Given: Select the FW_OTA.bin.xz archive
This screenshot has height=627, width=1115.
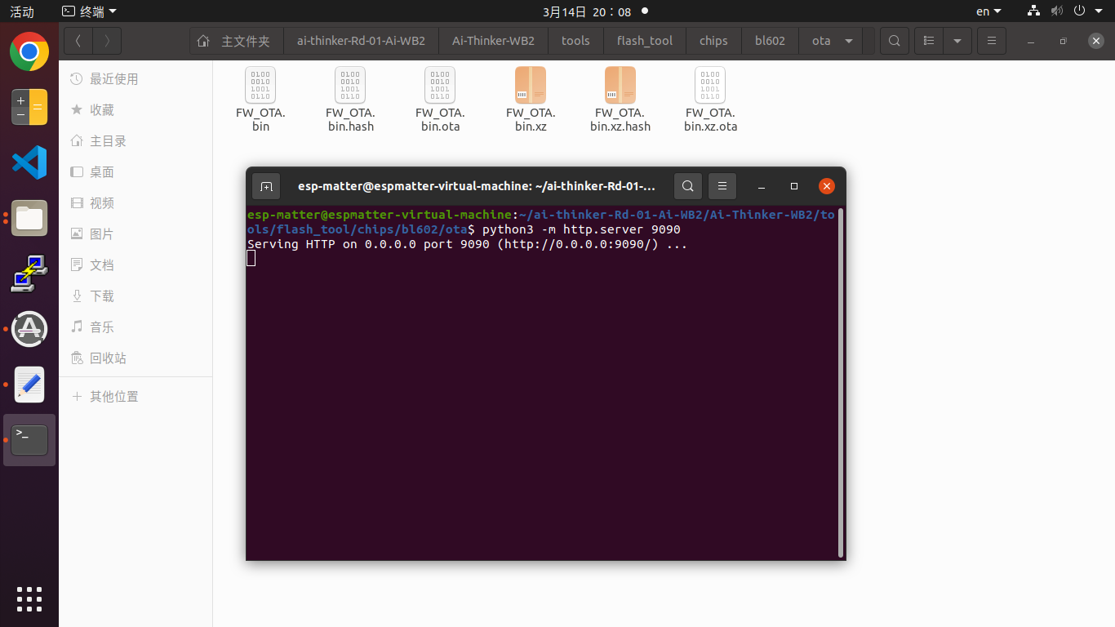Looking at the screenshot, I should (531, 100).
